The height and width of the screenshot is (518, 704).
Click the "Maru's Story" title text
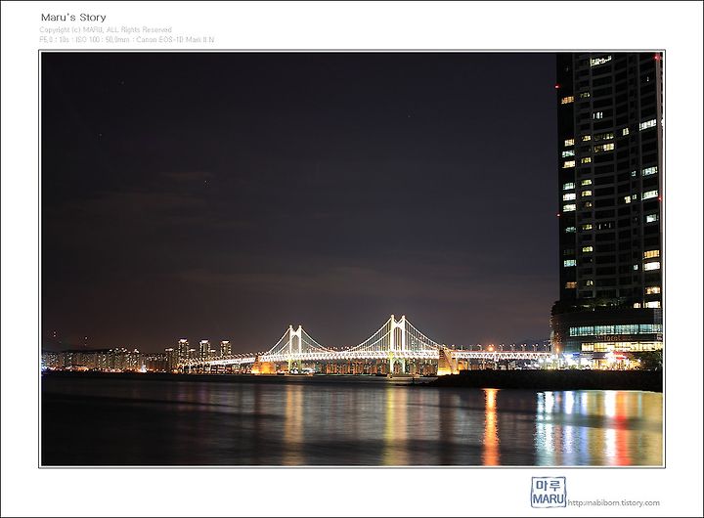point(73,18)
